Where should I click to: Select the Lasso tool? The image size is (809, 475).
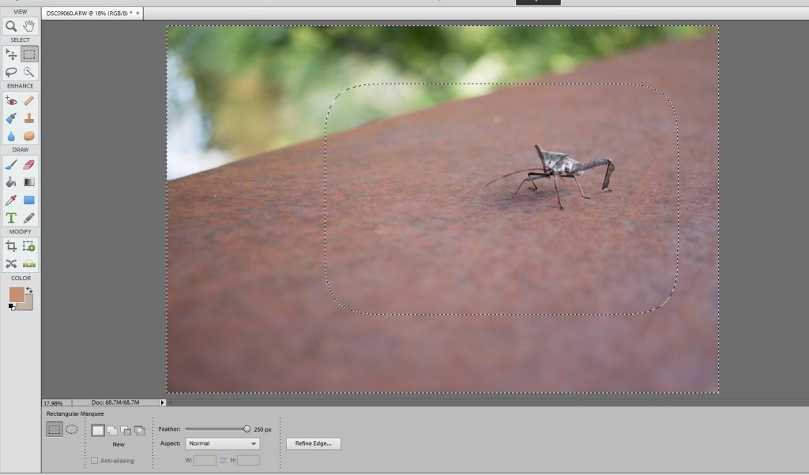pyautogui.click(x=11, y=72)
